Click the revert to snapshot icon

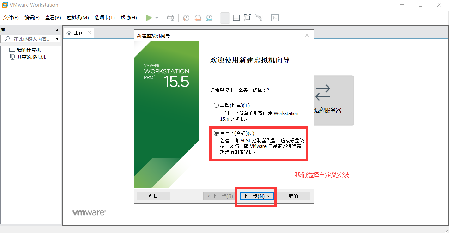(198, 18)
